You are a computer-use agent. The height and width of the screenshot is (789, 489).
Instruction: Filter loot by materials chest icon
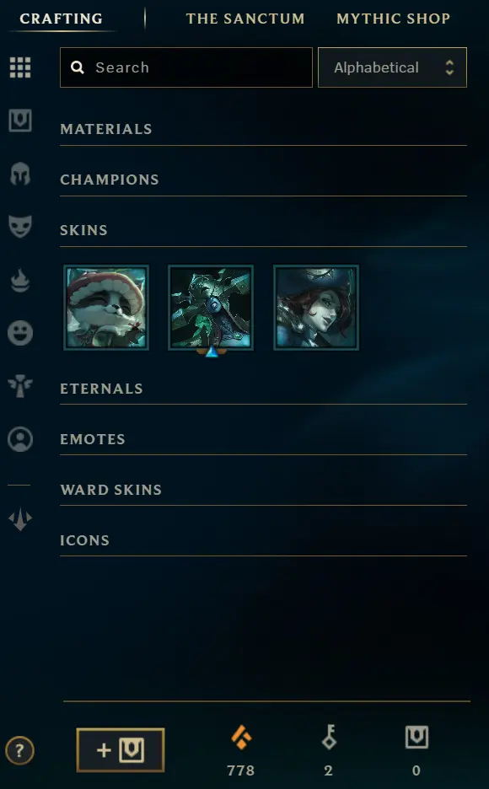click(20, 121)
